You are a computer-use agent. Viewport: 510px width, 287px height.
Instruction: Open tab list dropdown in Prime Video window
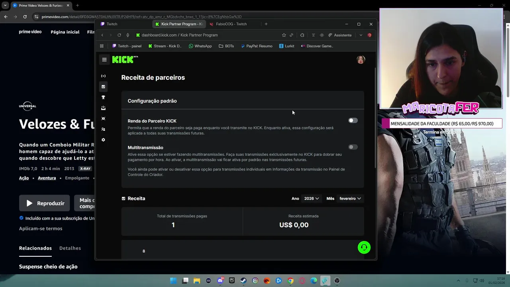(x=5, y=6)
